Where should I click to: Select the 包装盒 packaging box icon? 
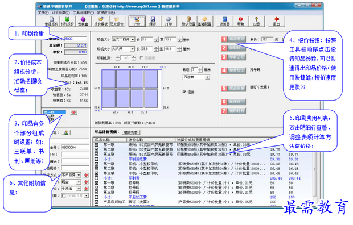[83, 21]
